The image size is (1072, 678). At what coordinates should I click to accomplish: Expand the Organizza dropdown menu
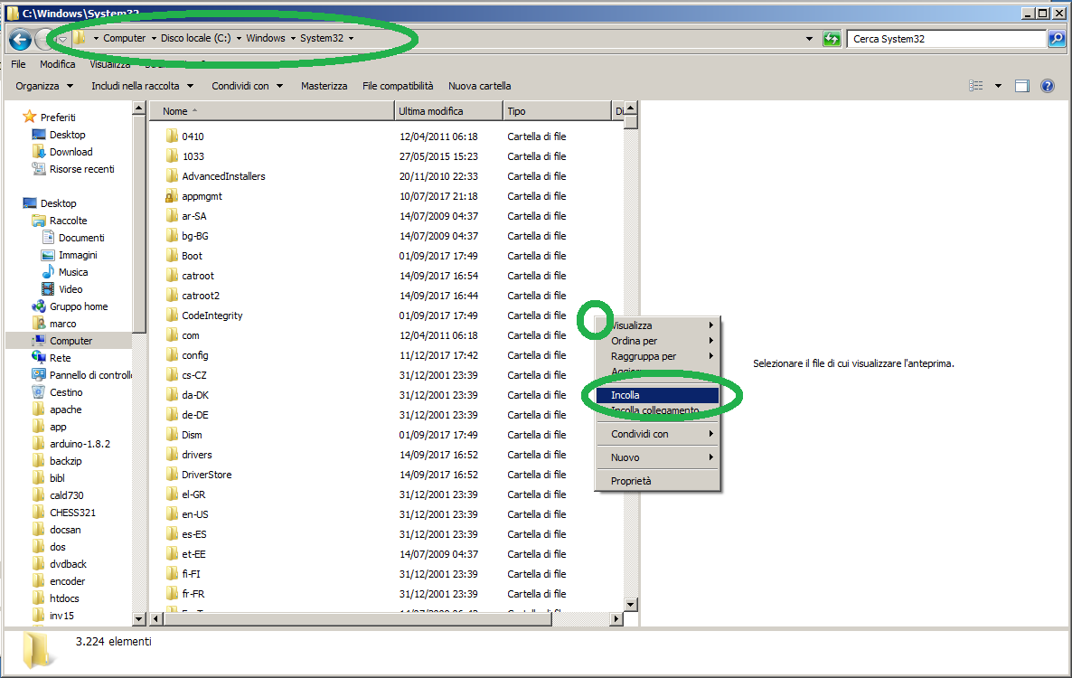tap(44, 86)
